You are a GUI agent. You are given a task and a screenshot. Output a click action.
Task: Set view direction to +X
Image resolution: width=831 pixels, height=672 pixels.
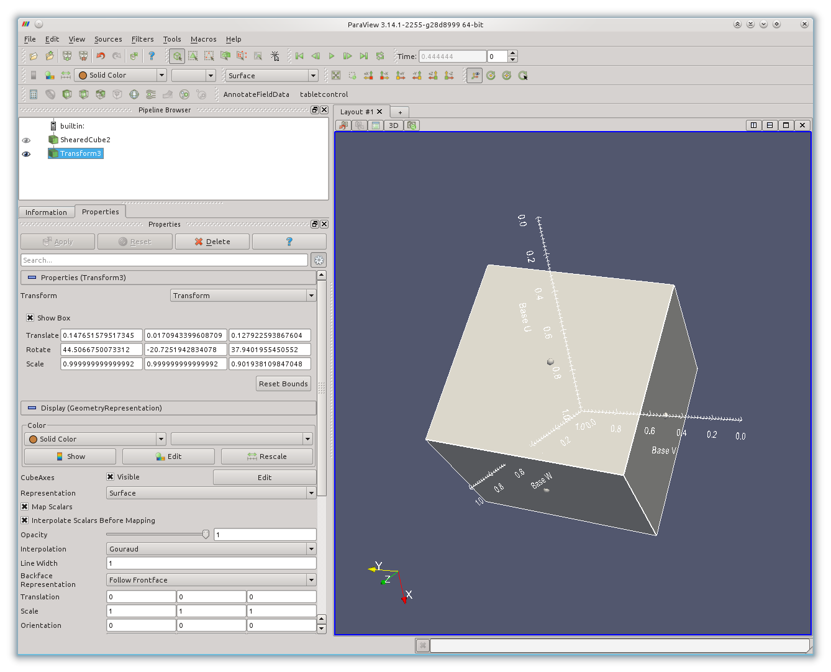tap(368, 75)
